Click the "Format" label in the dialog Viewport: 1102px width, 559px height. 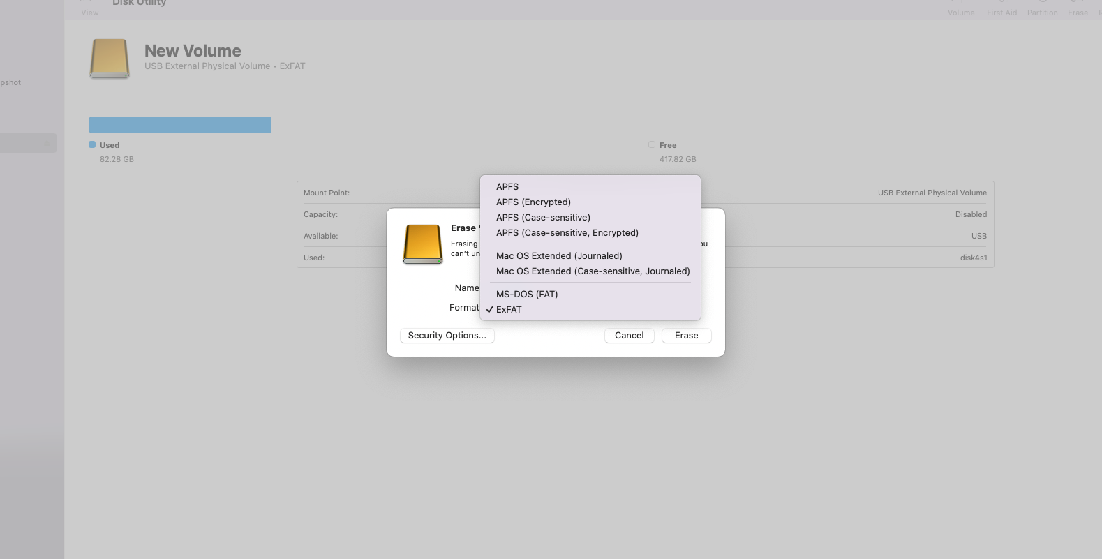point(464,308)
